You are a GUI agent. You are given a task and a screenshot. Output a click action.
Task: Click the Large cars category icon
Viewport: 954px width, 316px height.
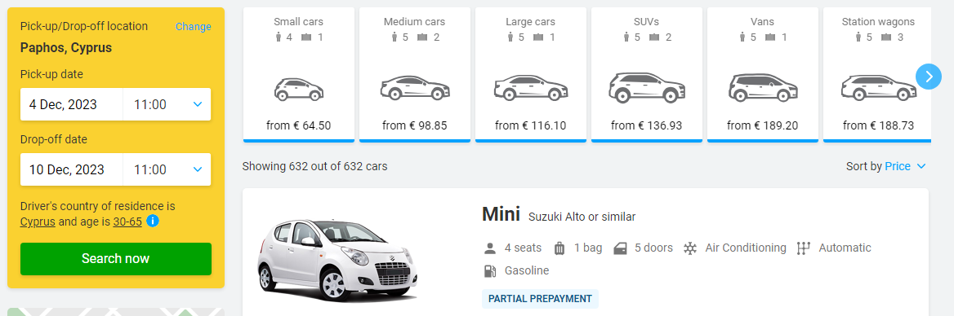pyautogui.click(x=531, y=88)
